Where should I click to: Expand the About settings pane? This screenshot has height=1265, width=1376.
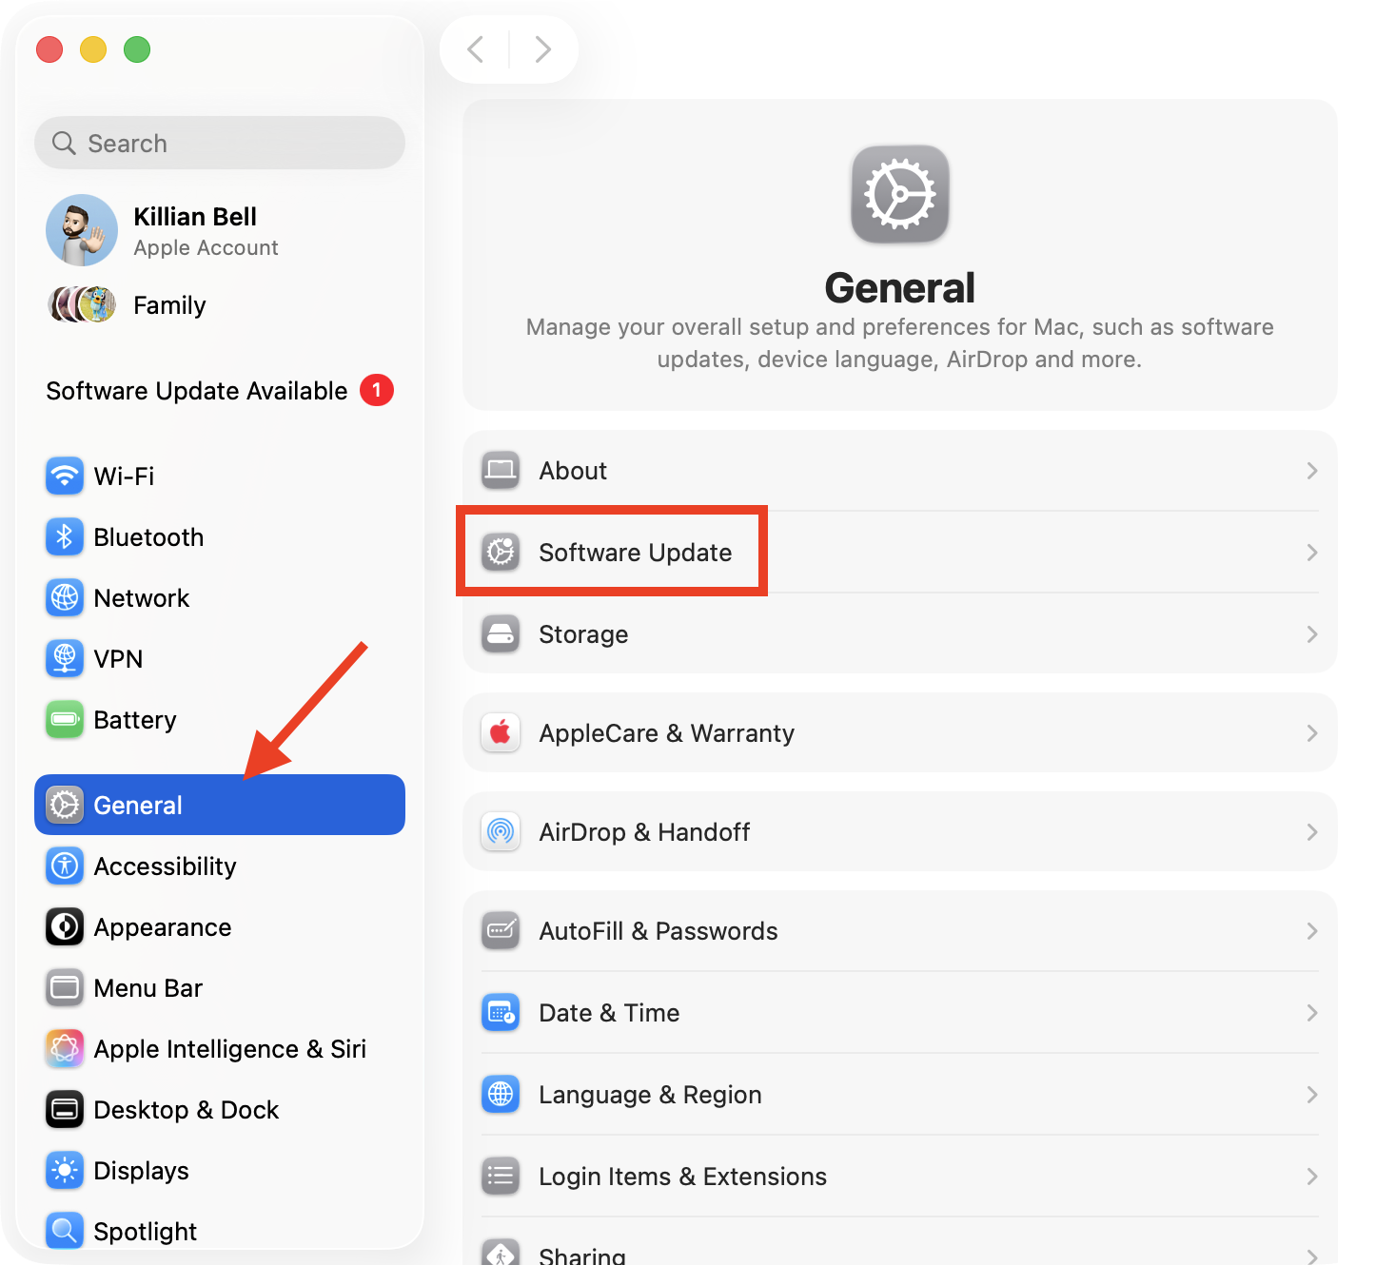[x=899, y=470]
